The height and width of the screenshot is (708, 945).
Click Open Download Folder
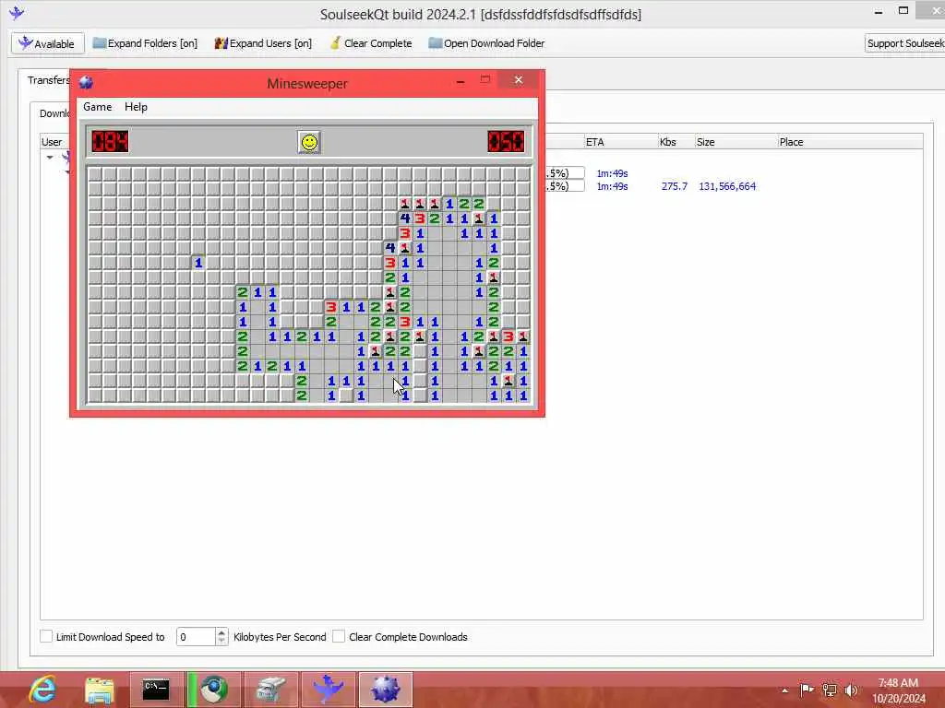tap(486, 43)
